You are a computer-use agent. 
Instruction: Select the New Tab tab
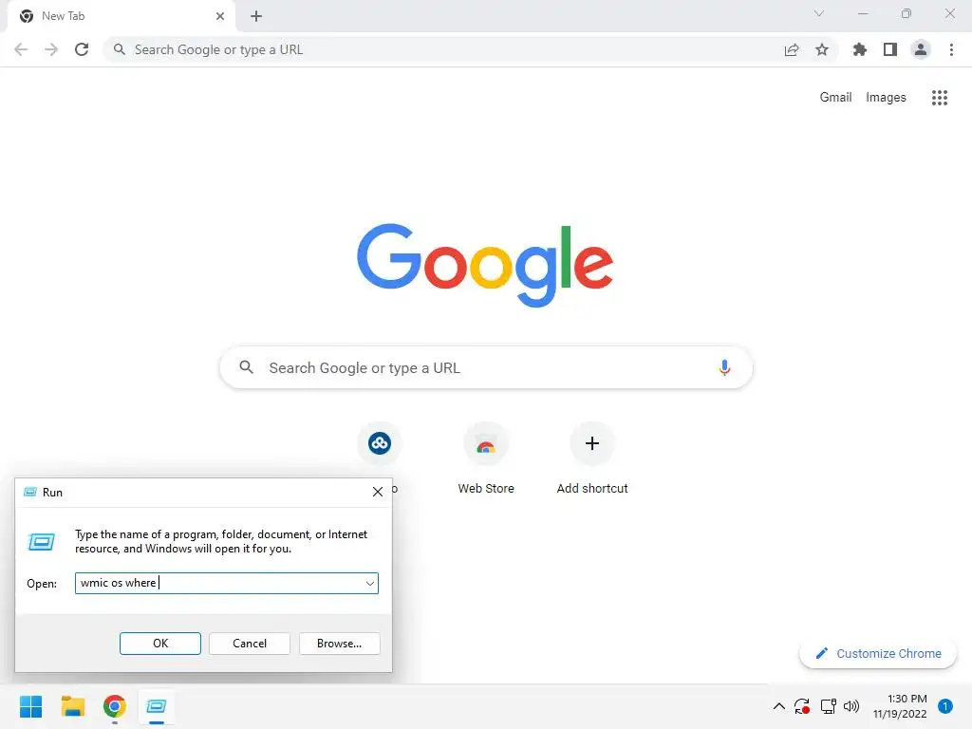tap(121, 17)
